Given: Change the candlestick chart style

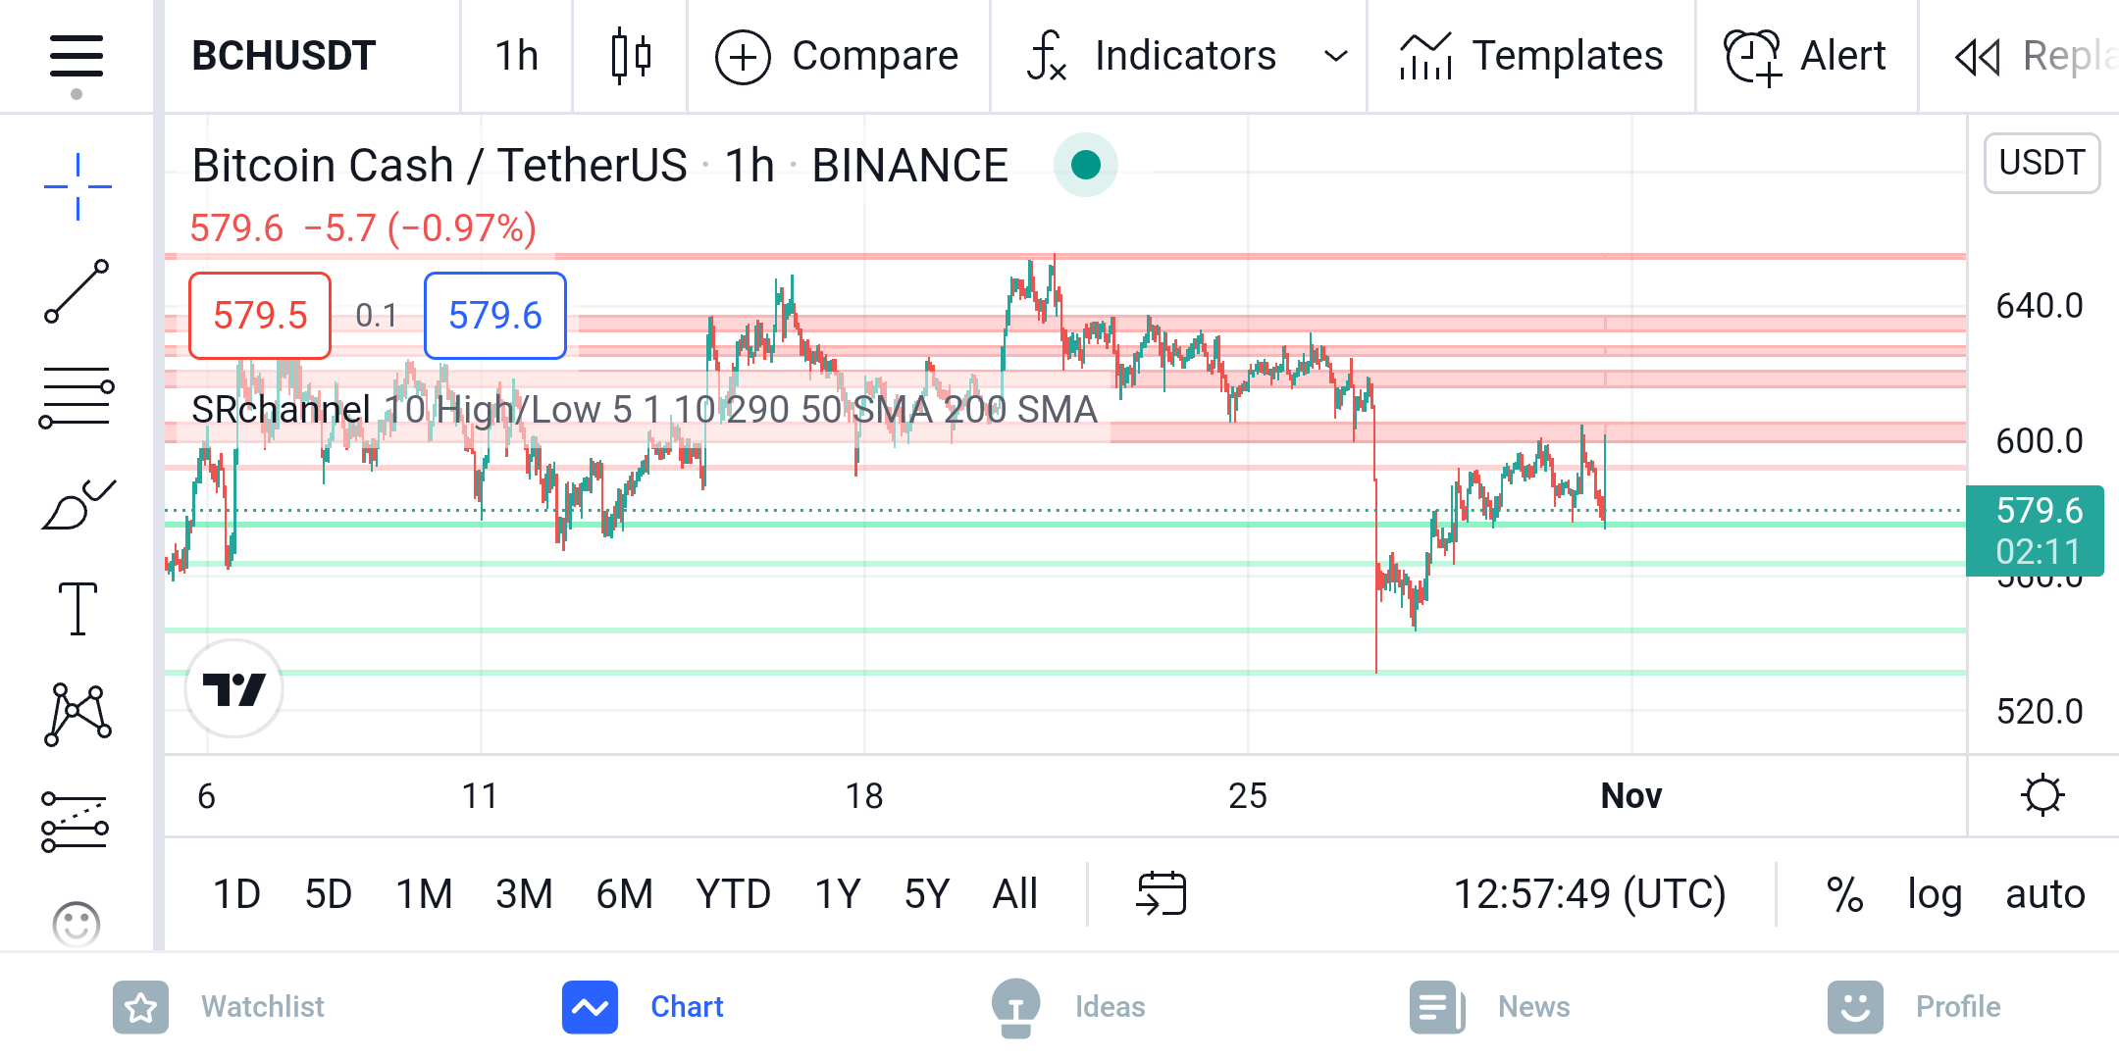Looking at the screenshot, I should click(x=631, y=56).
